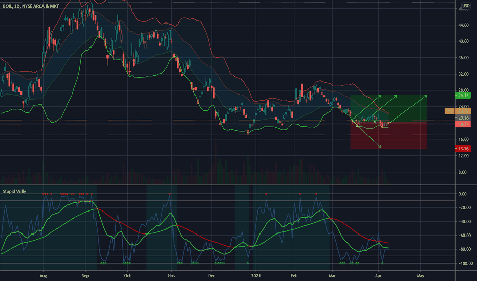Click the Apr label on time axis
This screenshot has height=281, width=477.
(378, 276)
